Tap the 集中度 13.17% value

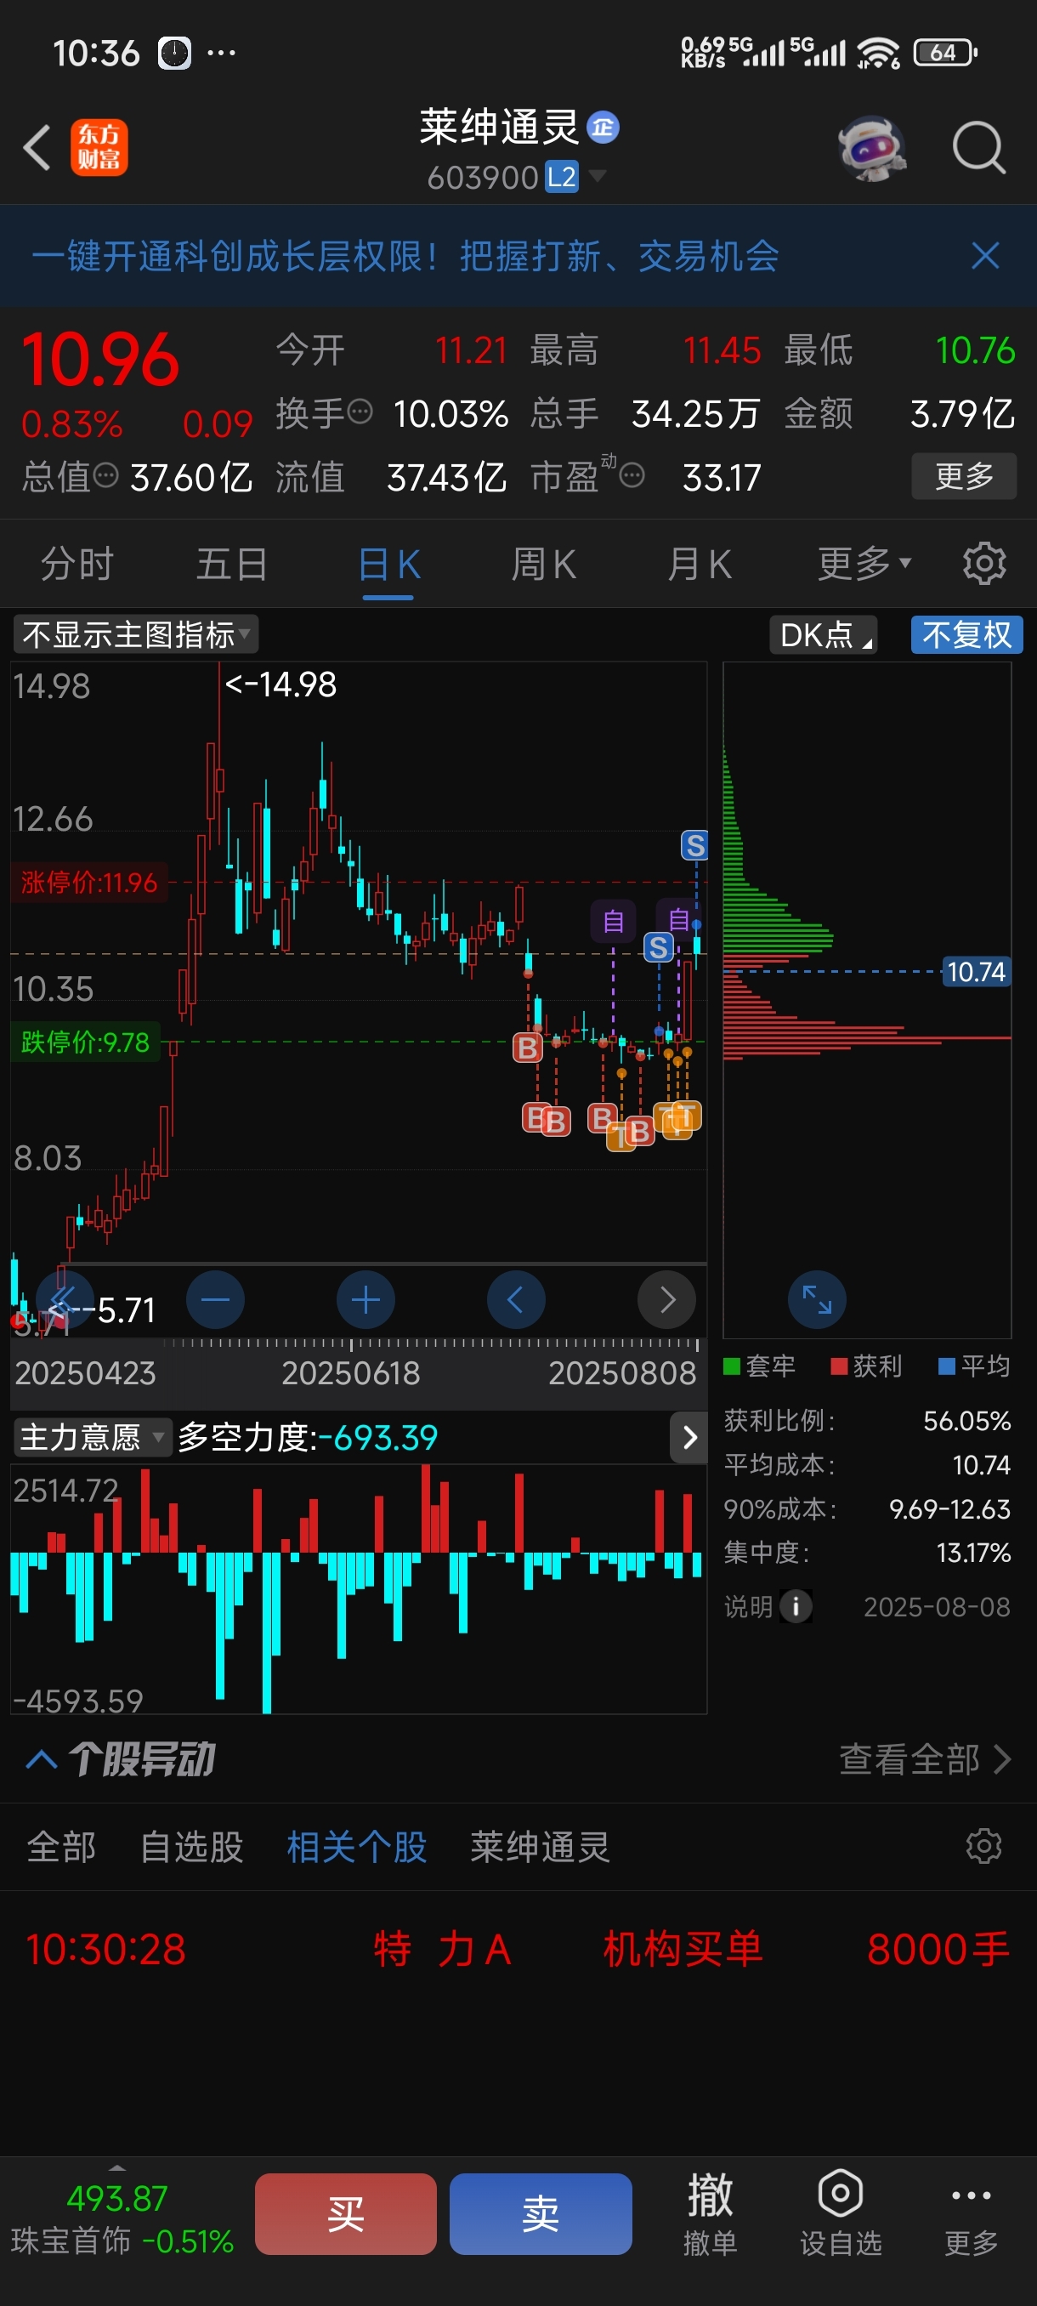point(973,1553)
